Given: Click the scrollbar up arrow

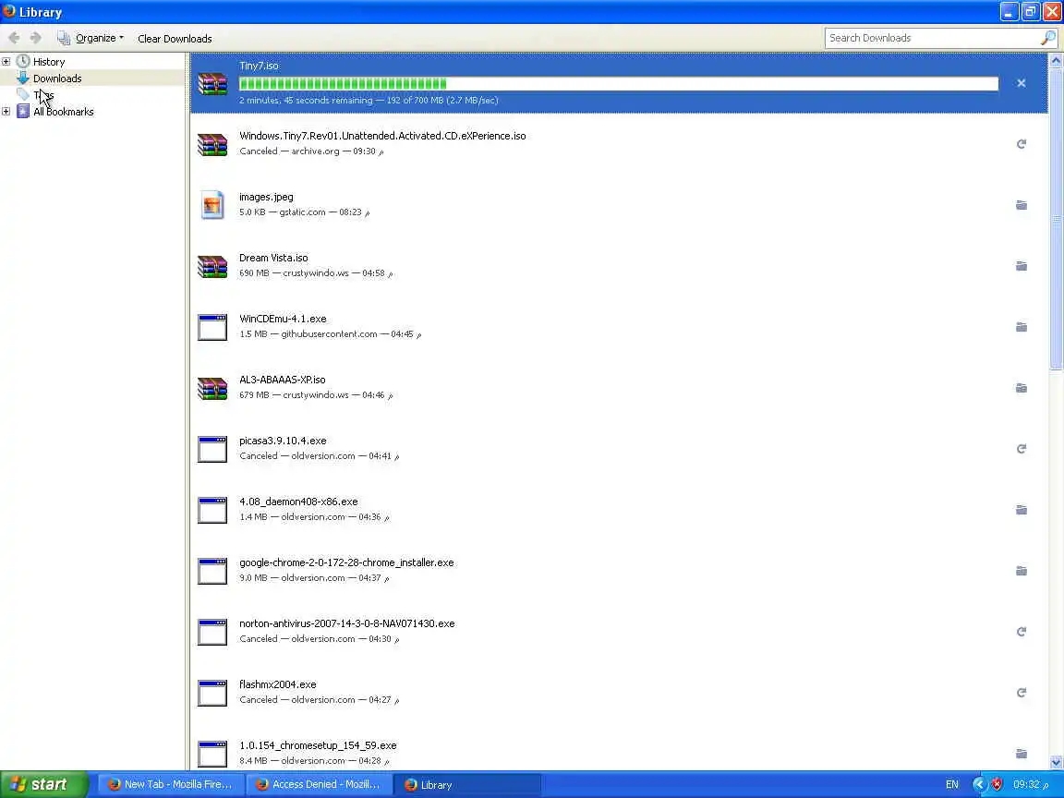Looking at the screenshot, I should pyautogui.click(x=1056, y=60).
